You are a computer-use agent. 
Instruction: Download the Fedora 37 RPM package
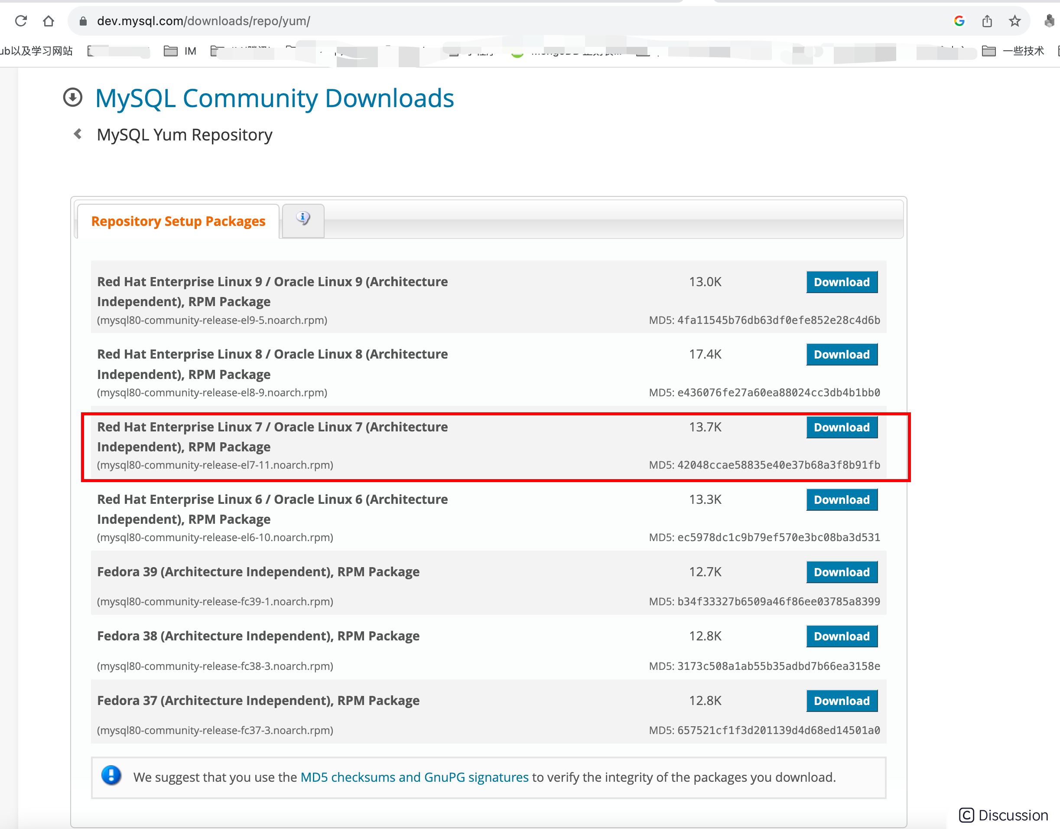(x=842, y=700)
